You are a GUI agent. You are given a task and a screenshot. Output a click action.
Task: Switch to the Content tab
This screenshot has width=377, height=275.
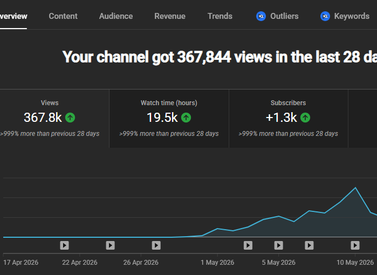coord(63,16)
